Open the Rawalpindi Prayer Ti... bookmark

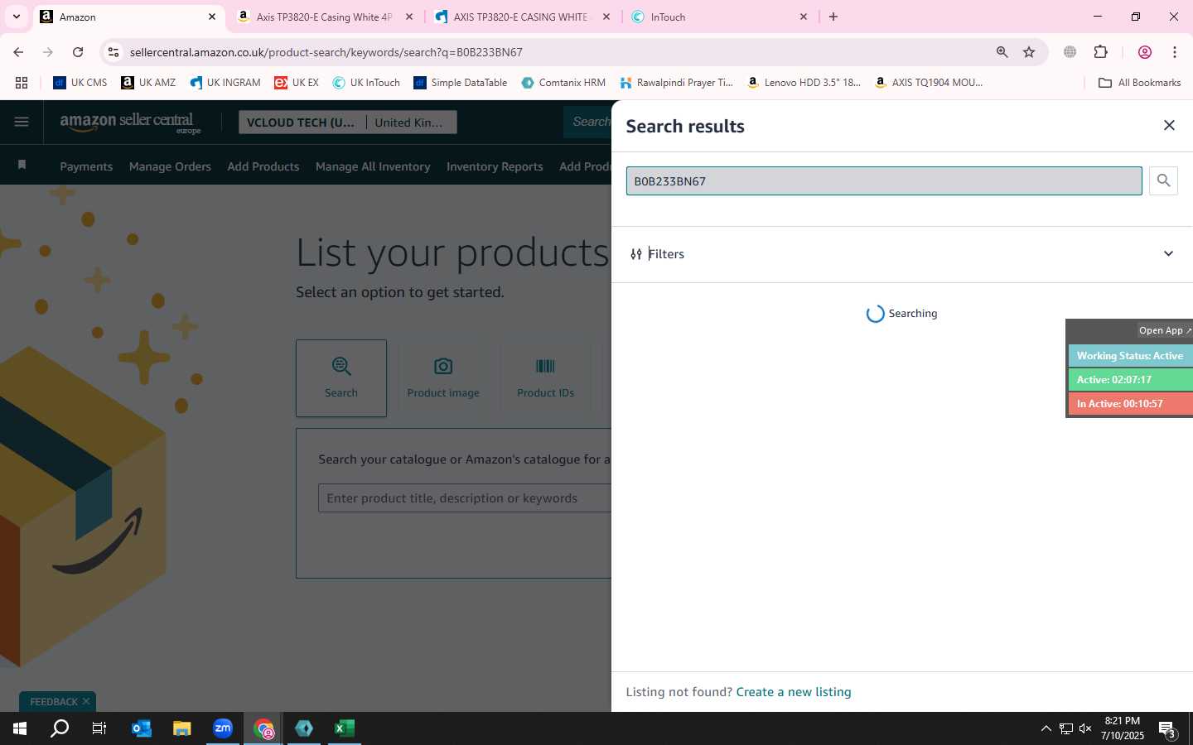pyautogui.click(x=676, y=83)
